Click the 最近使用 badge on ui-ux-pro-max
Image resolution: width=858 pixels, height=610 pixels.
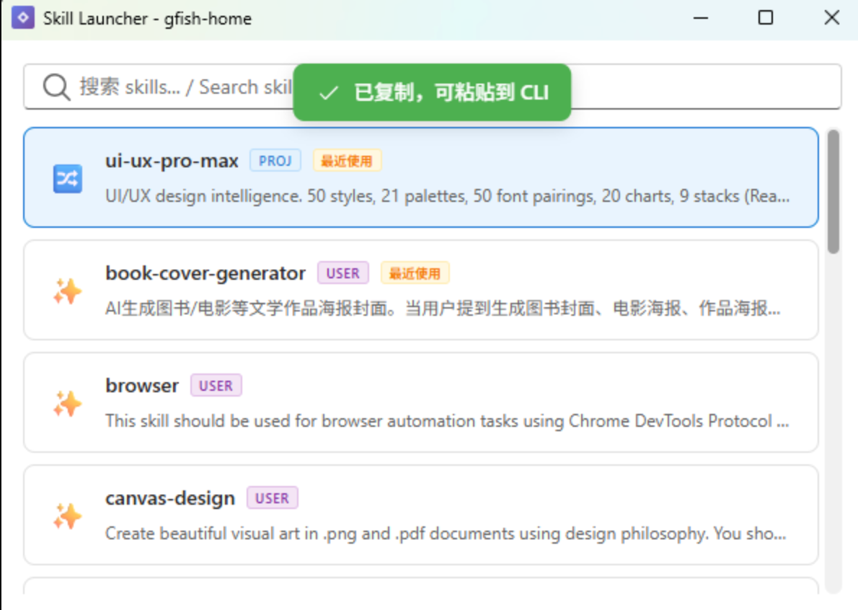[347, 160]
